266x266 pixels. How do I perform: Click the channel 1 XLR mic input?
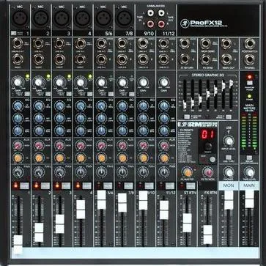(x=20, y=19)
